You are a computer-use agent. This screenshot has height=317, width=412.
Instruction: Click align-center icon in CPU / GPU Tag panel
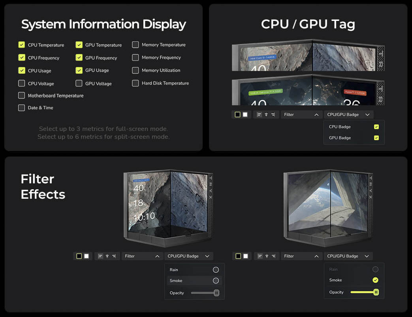click(x=266, y=115)
